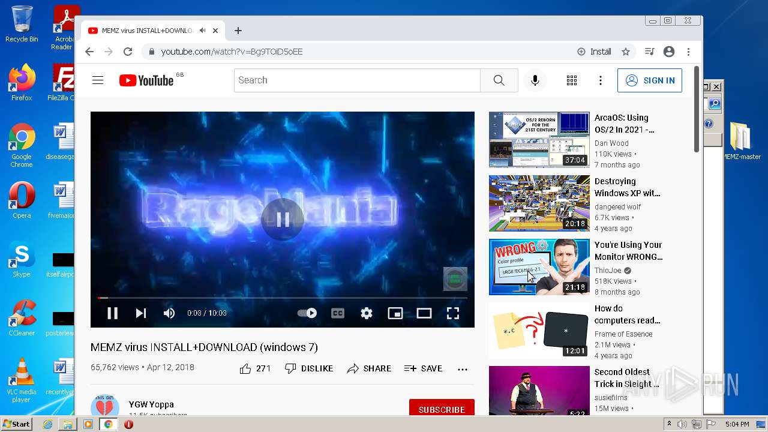The image size is (768, 432).
Task: Select Opera desktop shortcut
Action: pyautogui.click(x=22, y=200)
